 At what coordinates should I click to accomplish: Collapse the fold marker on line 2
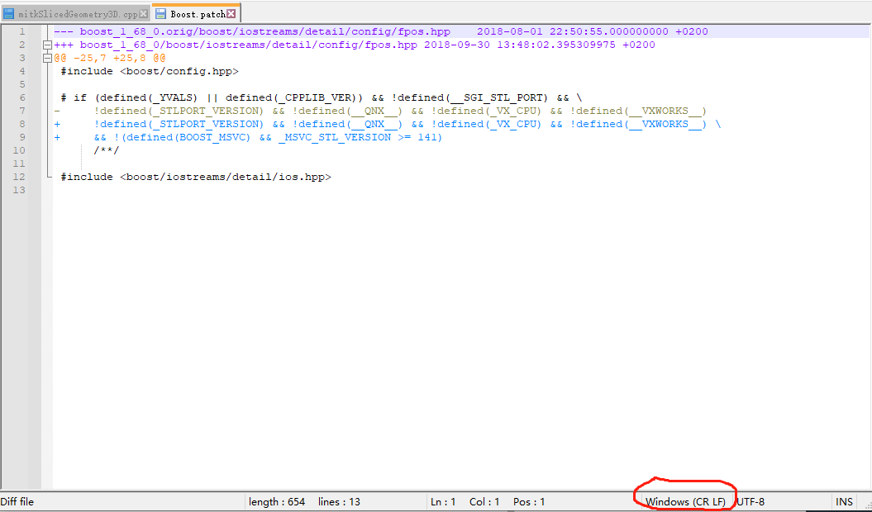pos(46,44)
